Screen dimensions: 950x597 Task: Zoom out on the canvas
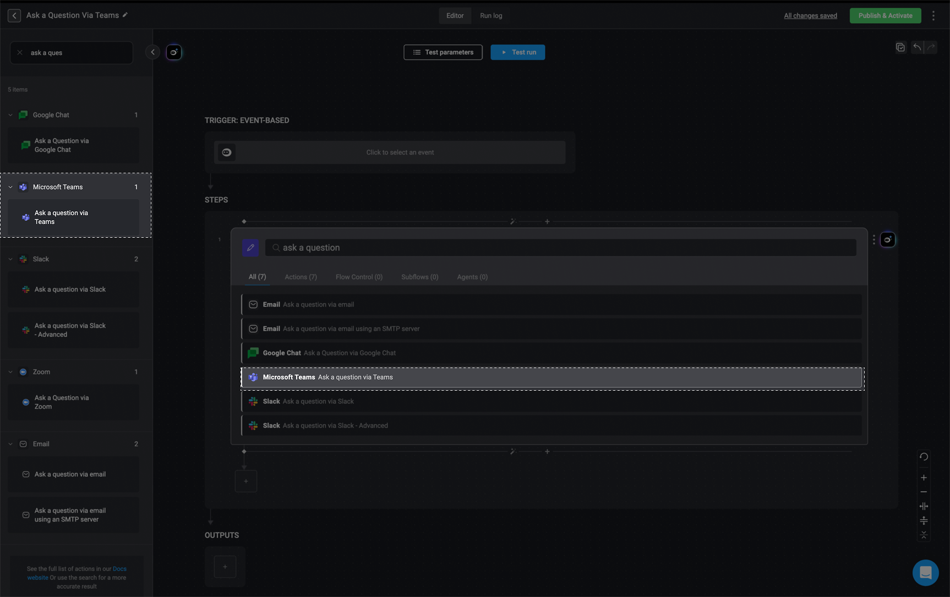tap(924, 492)
